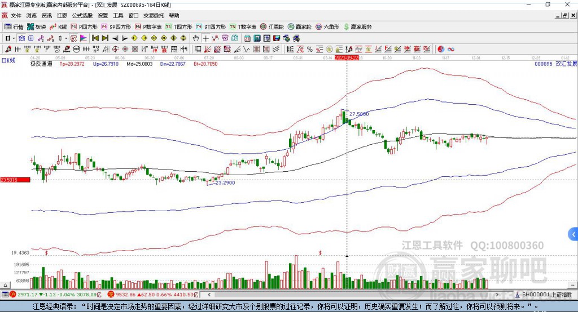Click the red-blue yin-yang icon
Screen dimensions: 578x312
441,50
